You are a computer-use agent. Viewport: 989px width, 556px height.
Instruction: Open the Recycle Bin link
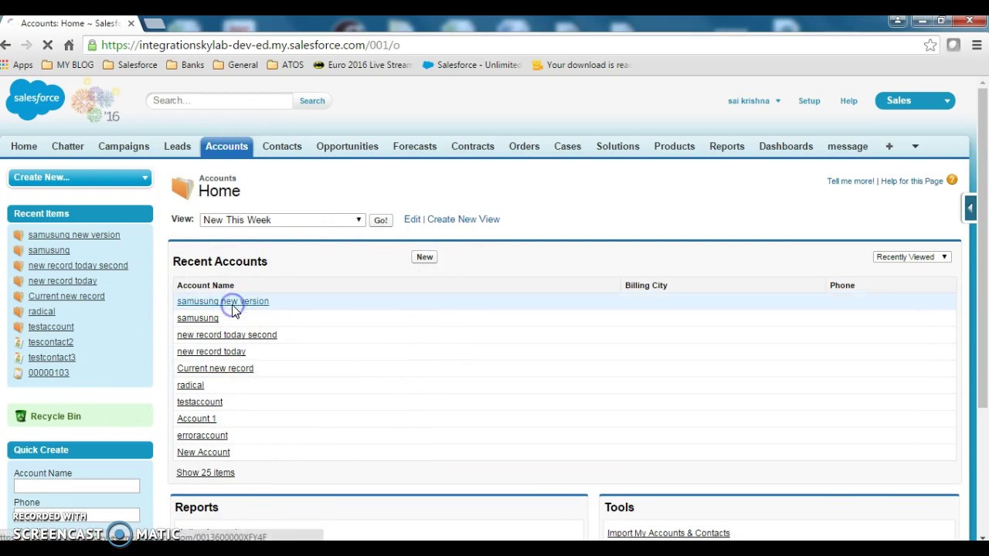[x=56, y=416]
